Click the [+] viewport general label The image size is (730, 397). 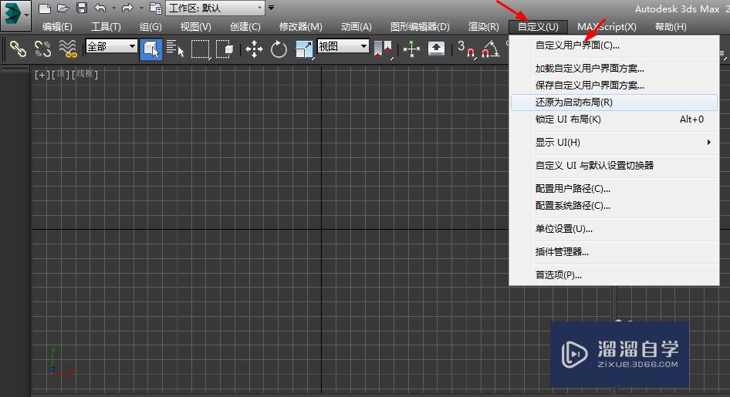coord(42,74)
